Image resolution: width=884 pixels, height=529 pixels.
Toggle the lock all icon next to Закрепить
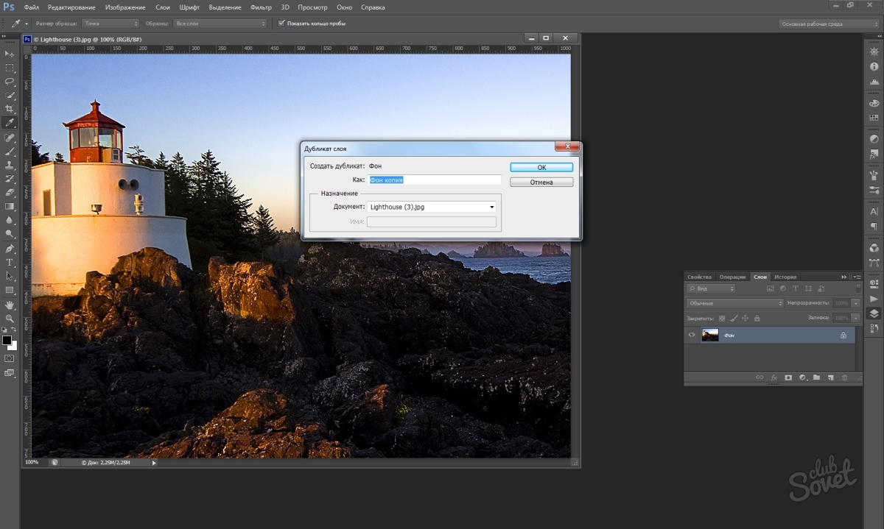coord(757,318)
